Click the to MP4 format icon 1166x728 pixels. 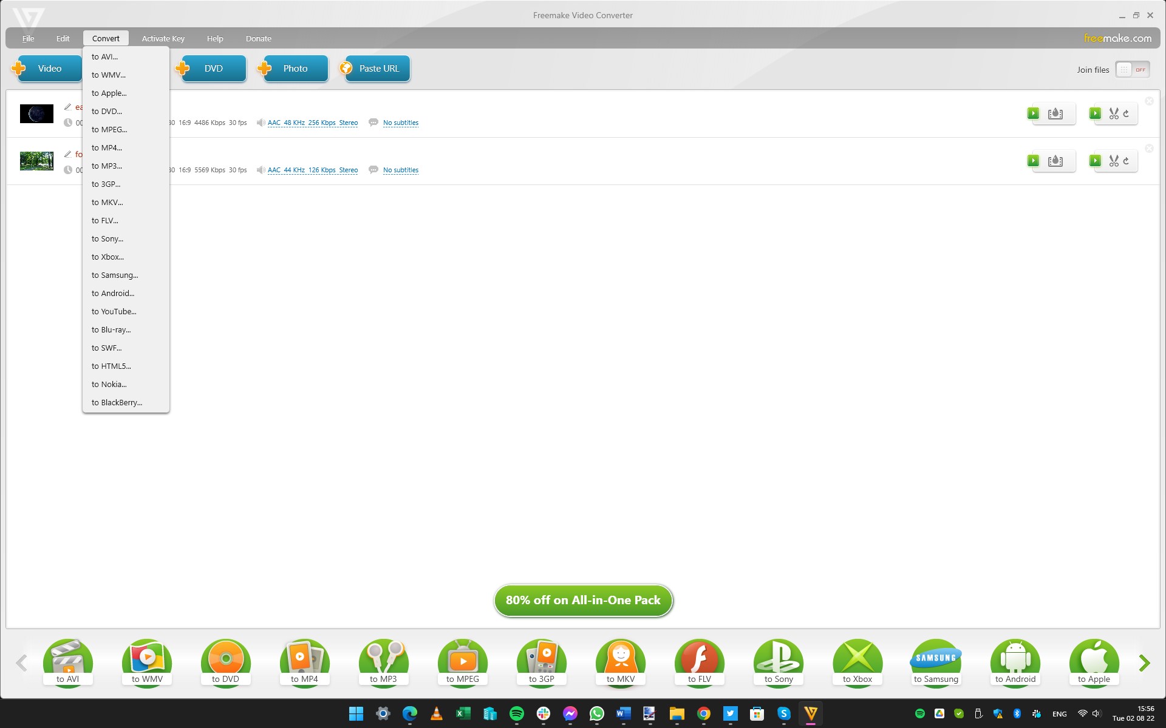tap(304, 662)
